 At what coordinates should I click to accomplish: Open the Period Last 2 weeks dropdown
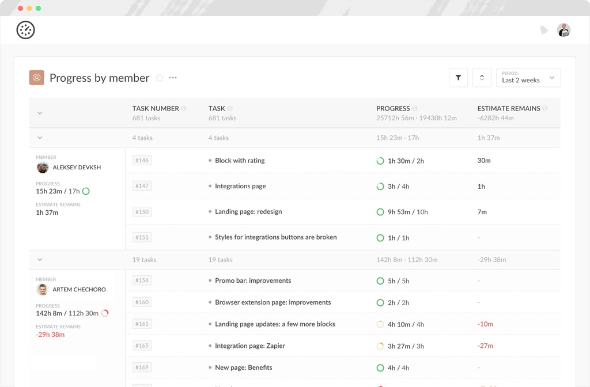pos(528,77)
